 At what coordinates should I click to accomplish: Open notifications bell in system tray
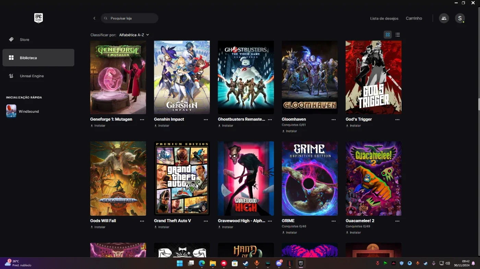pyautogui.click(x=473, y=263)
